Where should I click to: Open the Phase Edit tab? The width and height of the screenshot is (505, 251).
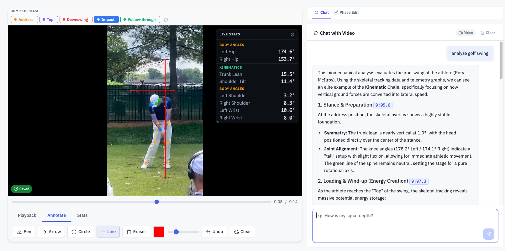tap(346, 13)
